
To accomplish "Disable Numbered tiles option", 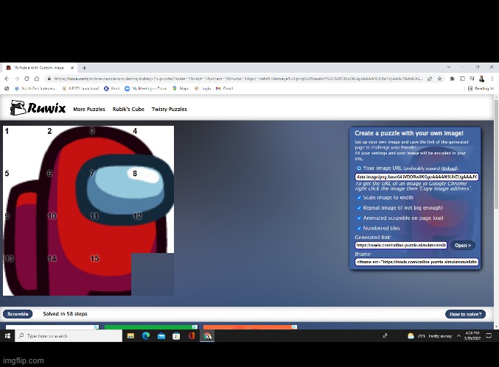I will [x=359, y=228].
